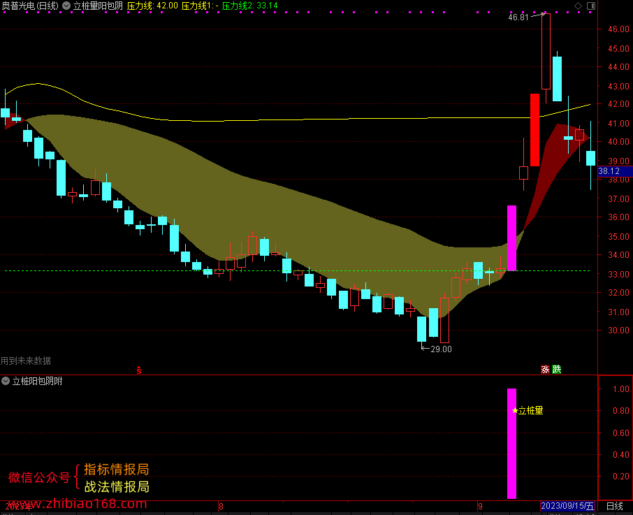Click the 压力线2: 33.14 value
The height and width of the screenshot is (515, 633).
click(250, 6)
